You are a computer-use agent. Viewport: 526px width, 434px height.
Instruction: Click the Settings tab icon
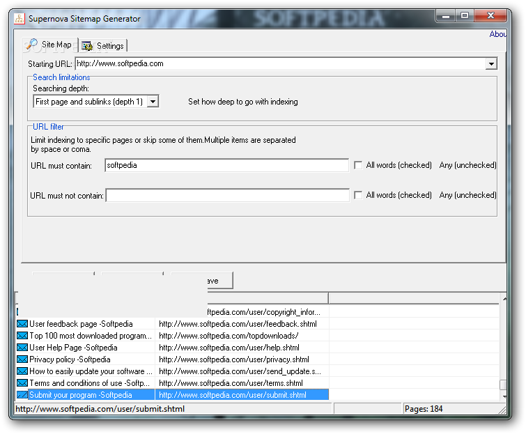[x=87, y=46]
